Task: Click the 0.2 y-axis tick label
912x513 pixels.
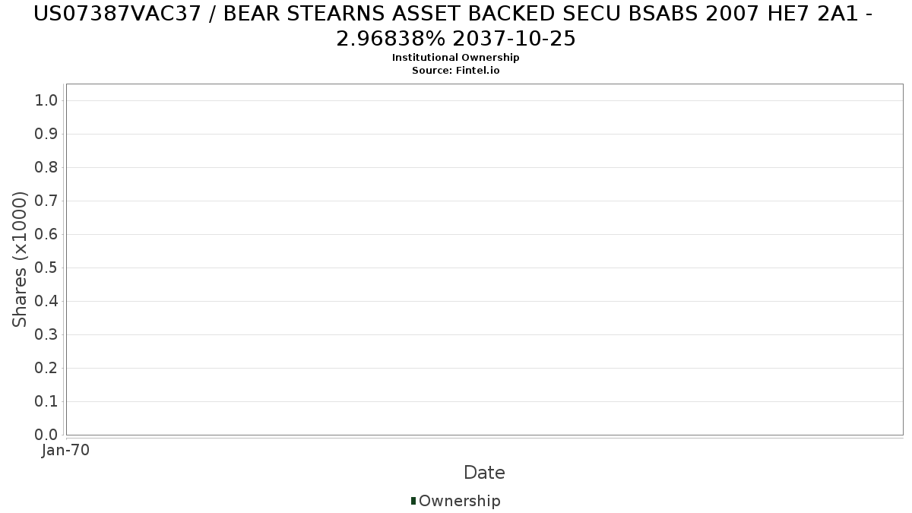Action: [x=46, y=369]
